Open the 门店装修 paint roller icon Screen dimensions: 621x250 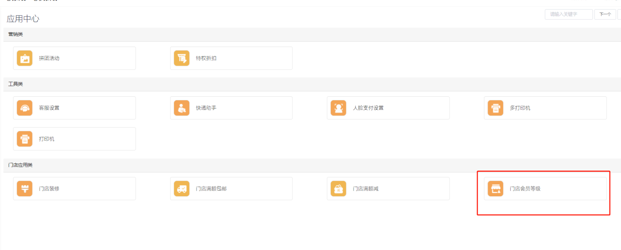tap(25, 189)
